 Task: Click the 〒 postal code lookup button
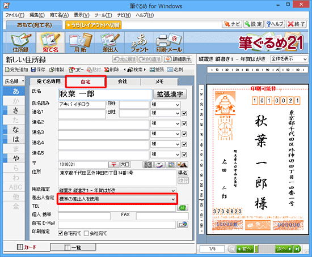(113, 165)
